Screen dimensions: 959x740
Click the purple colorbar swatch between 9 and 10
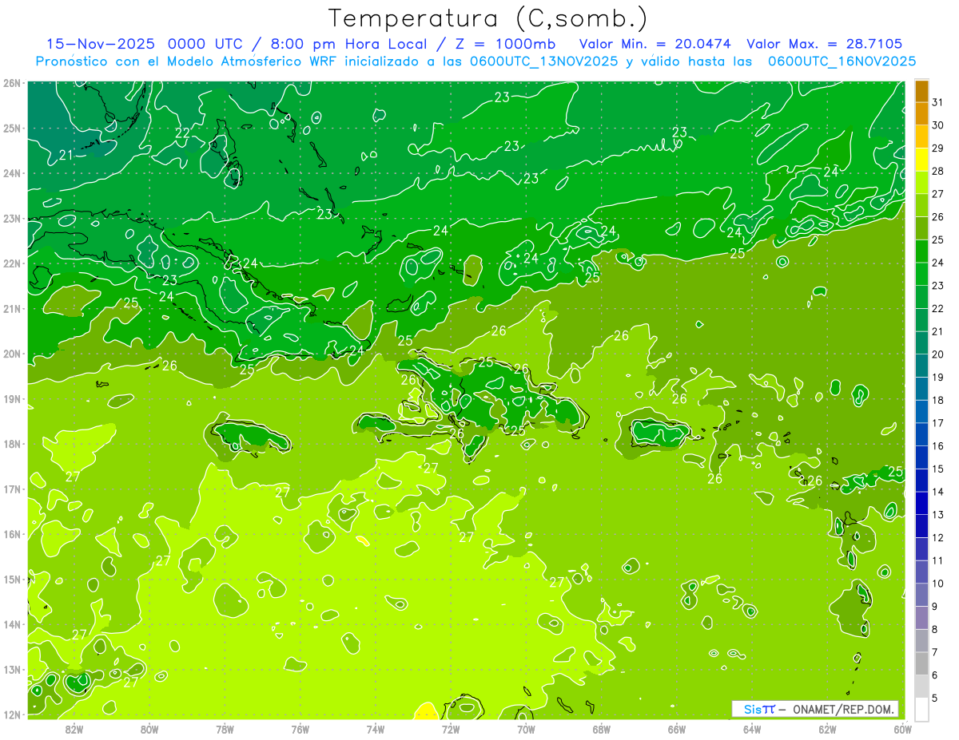922,595
